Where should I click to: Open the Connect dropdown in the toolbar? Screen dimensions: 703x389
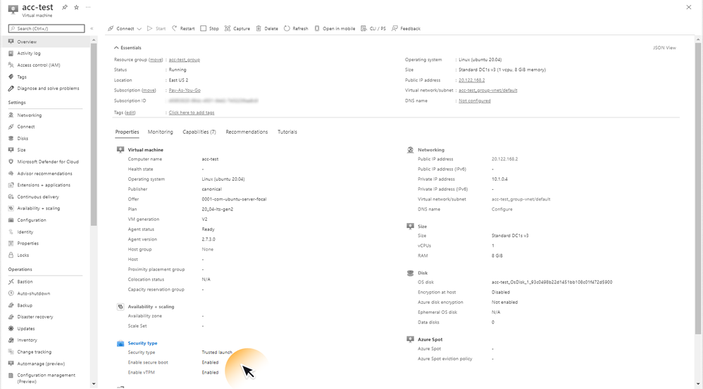[x=125, y=28]
